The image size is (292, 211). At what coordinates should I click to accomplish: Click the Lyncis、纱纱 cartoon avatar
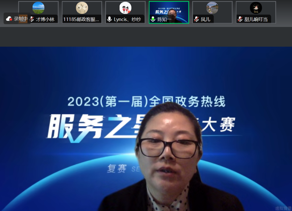(x=125, y=8)
